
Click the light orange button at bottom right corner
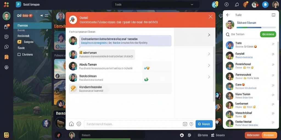tap(269, 135)
